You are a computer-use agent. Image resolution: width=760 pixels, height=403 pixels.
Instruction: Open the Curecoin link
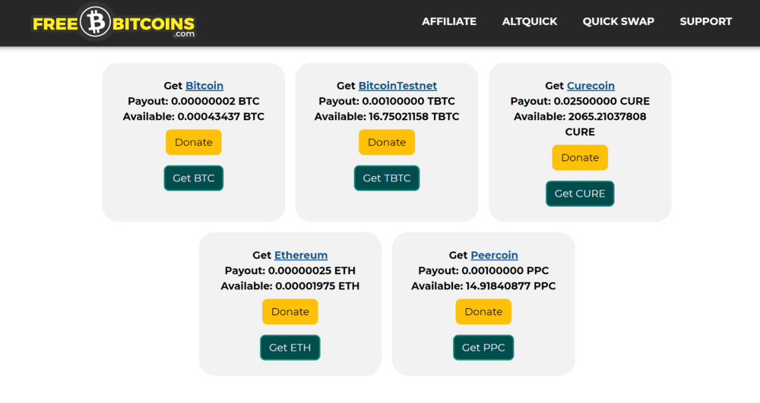click(x=591, y=86)
